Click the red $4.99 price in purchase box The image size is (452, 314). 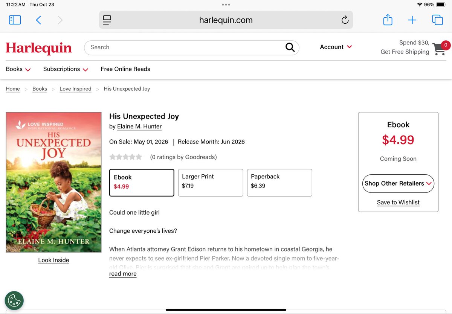(x=398, y=140)
